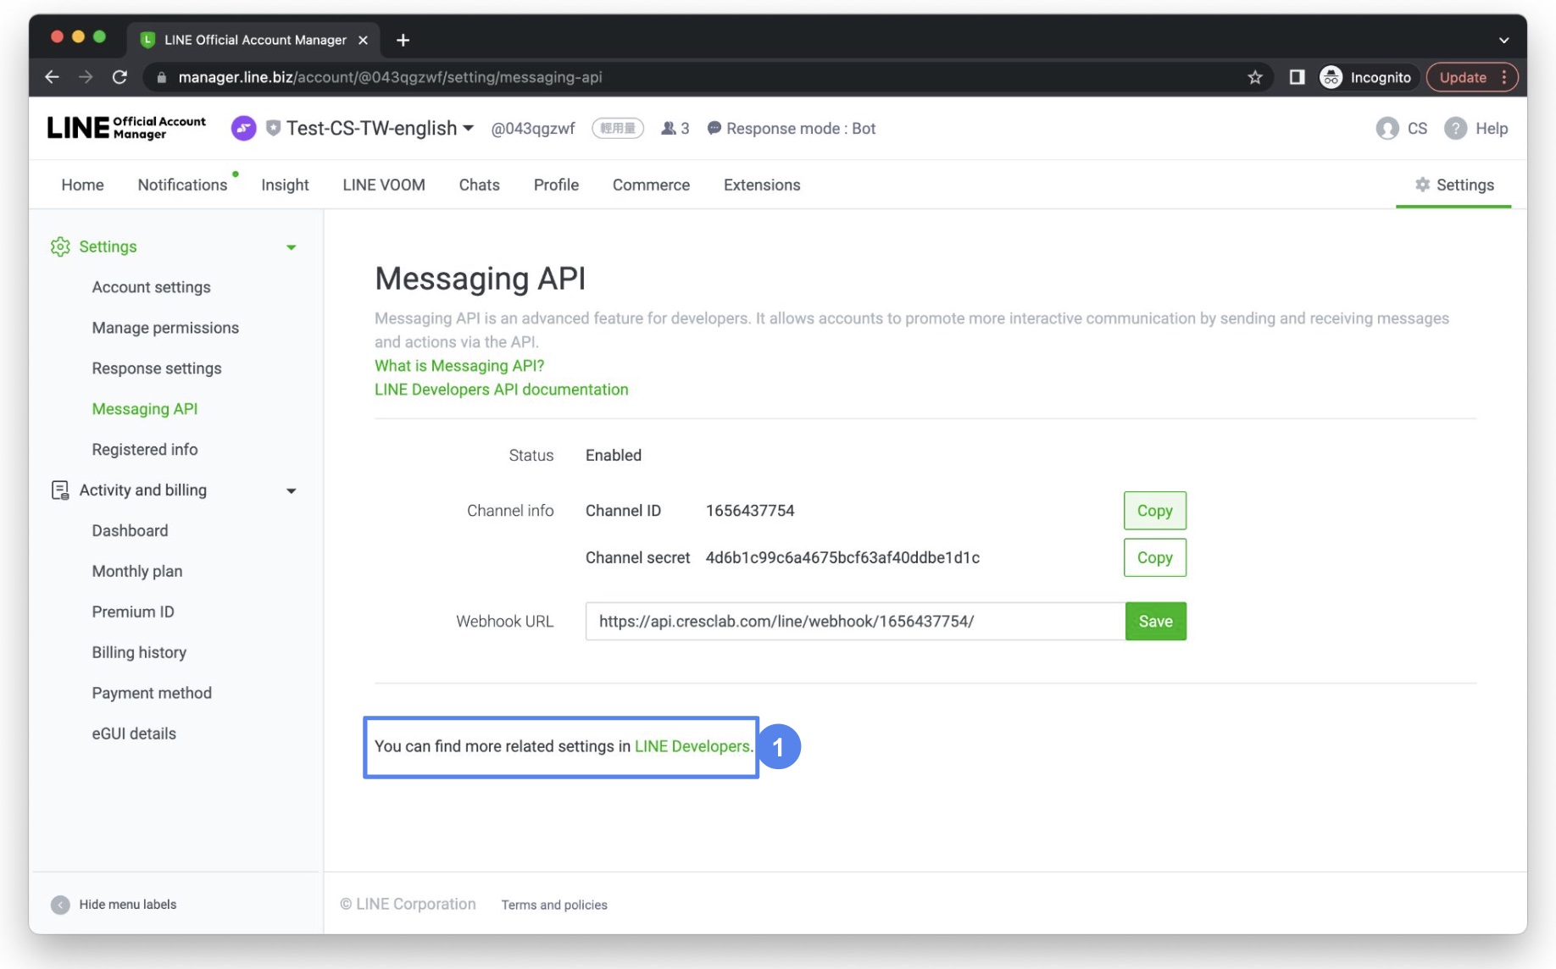Open Payment method
The height and width of the screenshot is (969, 1556).
click(152, 693)
